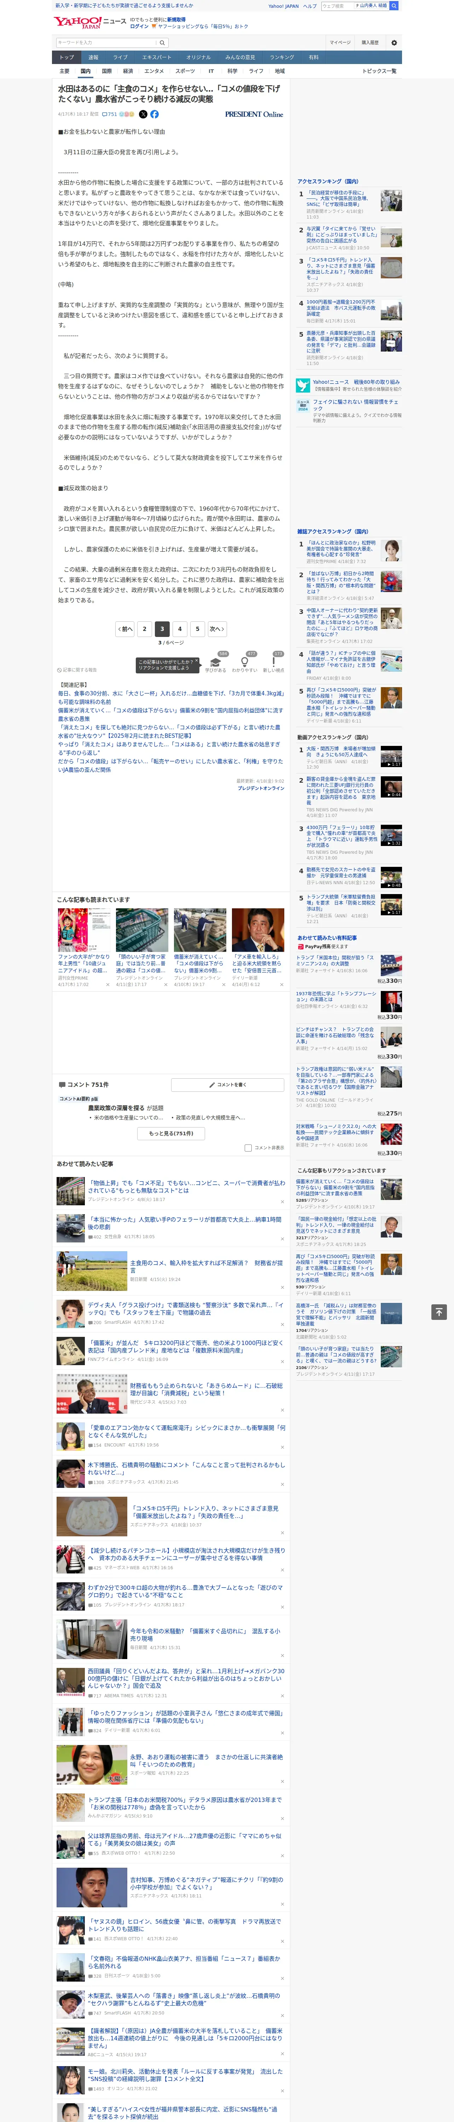This screenshot has height=2122, width=454.
Task: Click the blue web search magnifier button
Action: tap(394, 6)
